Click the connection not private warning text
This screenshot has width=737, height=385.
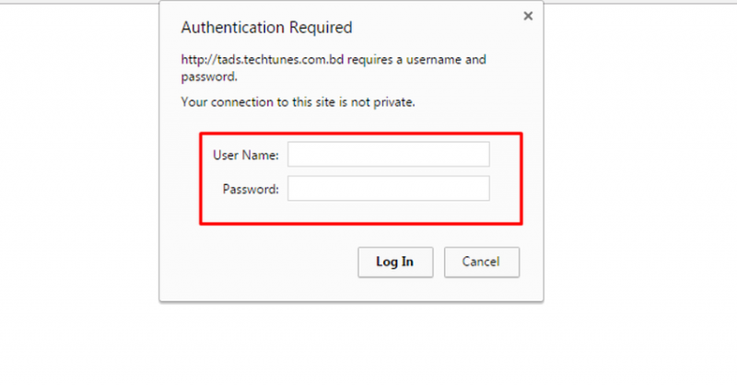pyautogui.click(x=298, y=101)
